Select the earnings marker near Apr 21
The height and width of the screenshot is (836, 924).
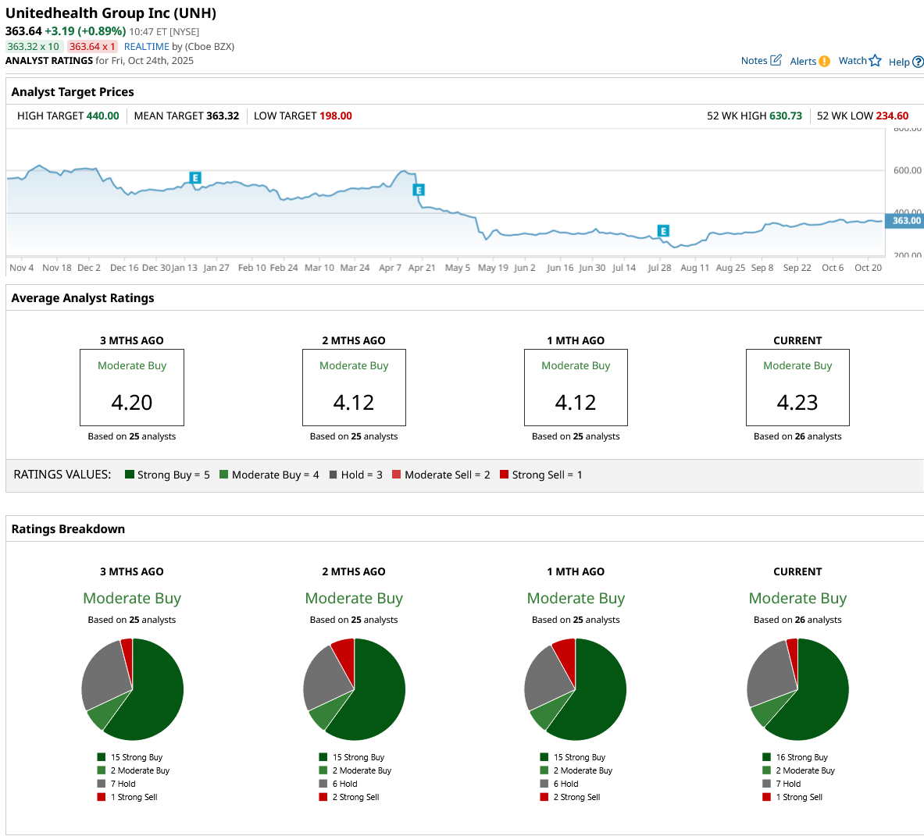[419, 190]
